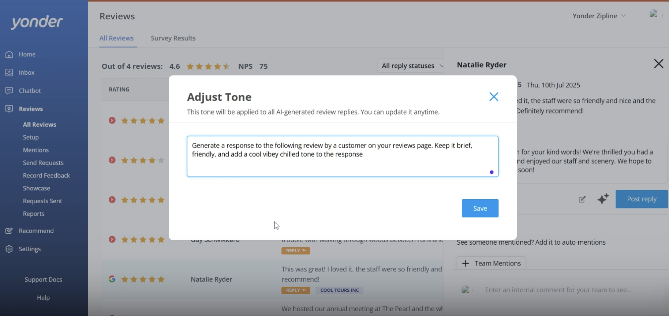Image resolution: width=669 pixels, height=316 pixels.
Task: Open the Support Docs link
Action: pyautogui.click(x=43, y=279)
